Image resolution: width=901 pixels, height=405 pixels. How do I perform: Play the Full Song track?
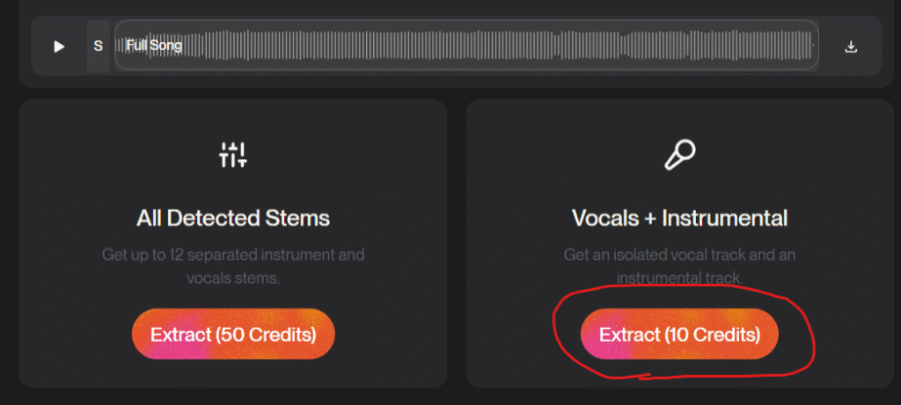[59, 47]
